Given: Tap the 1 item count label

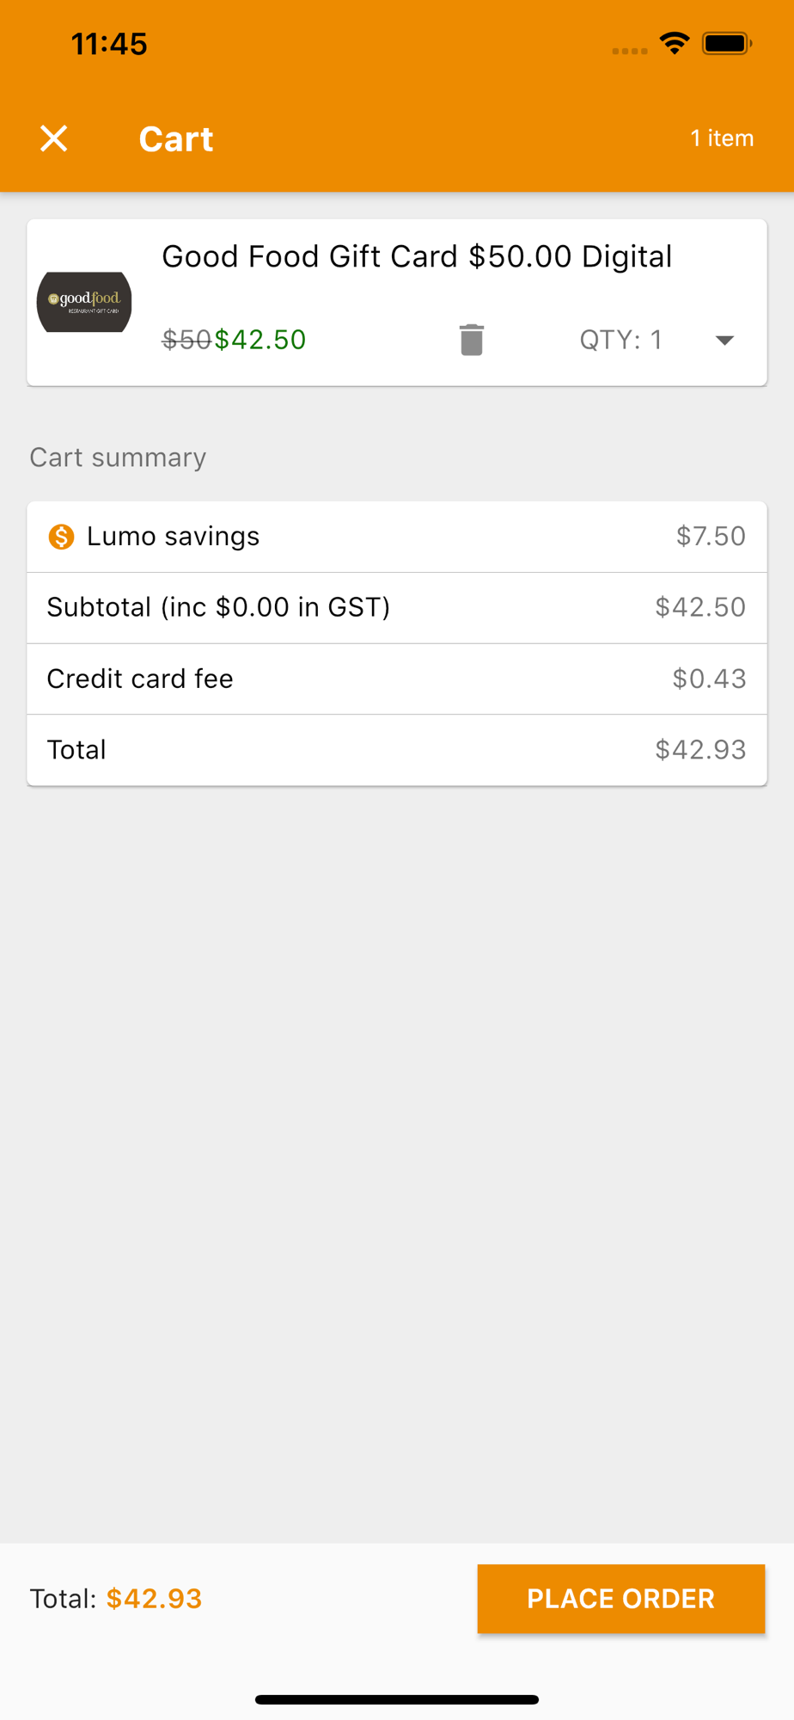Looking at the screenshot, I should click(722, 138).
